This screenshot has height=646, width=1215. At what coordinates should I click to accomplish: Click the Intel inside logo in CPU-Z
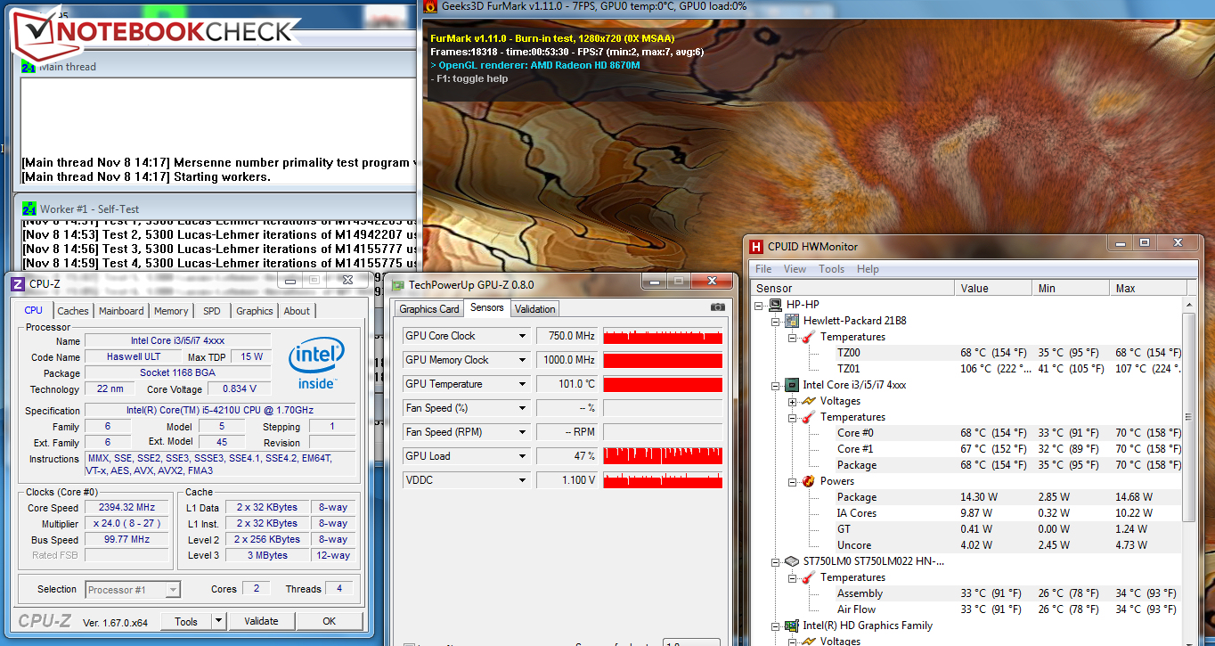(x=316, y=364)
